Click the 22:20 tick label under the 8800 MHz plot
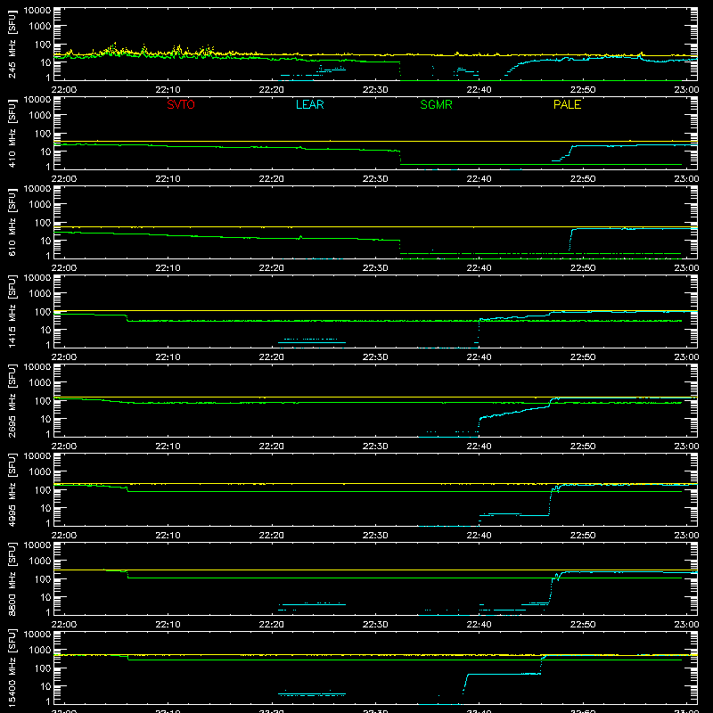This screenshot has width=713, height=713. click(x=272, y=625)
